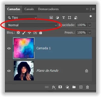The width and height of the screenshot is (101, 97).
Task: Click the Preen.: label
Action: (x=70, y=33)
